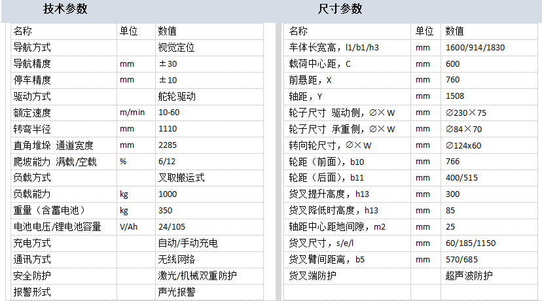Click the 轴距中心距地间隙，m2 cell
542x301 pixels.
pos(348,226)
